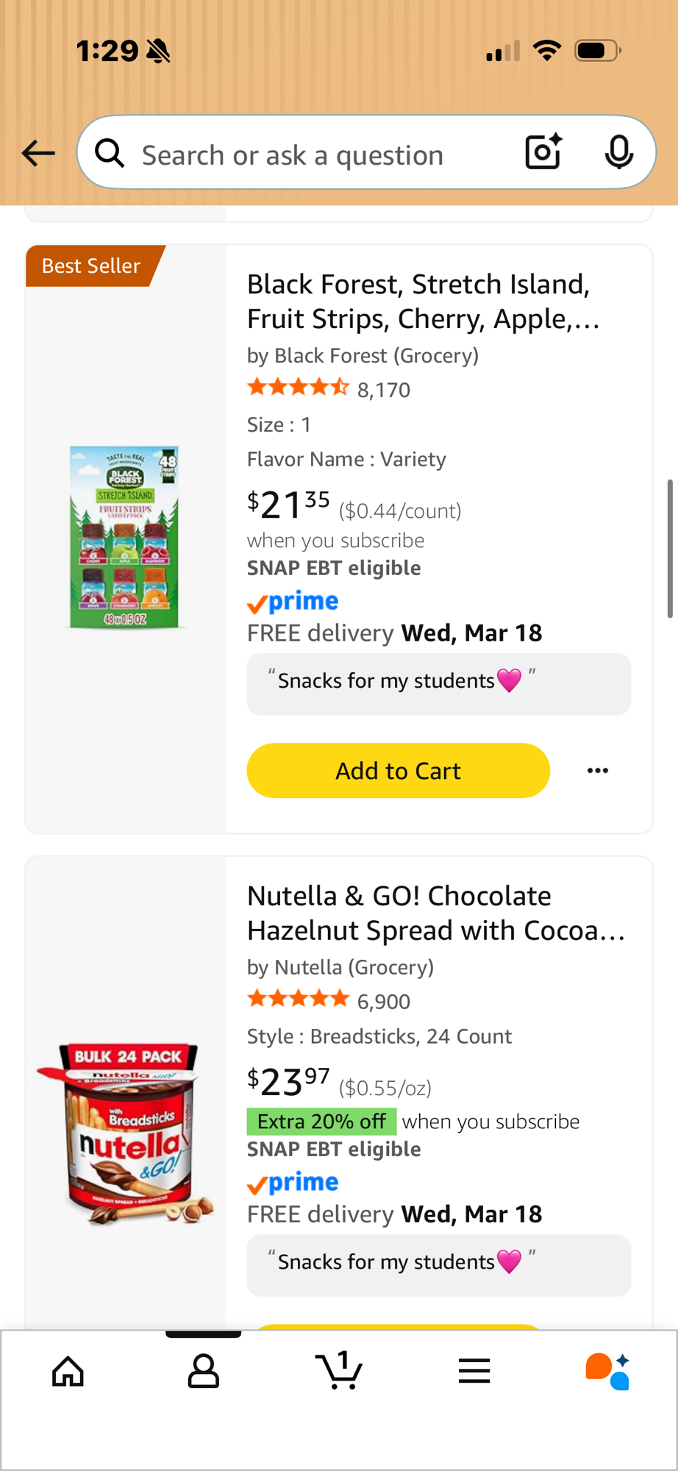Tap the back arrow icon
Screen dimensions: 678x1471
click(x=38, y=153)
